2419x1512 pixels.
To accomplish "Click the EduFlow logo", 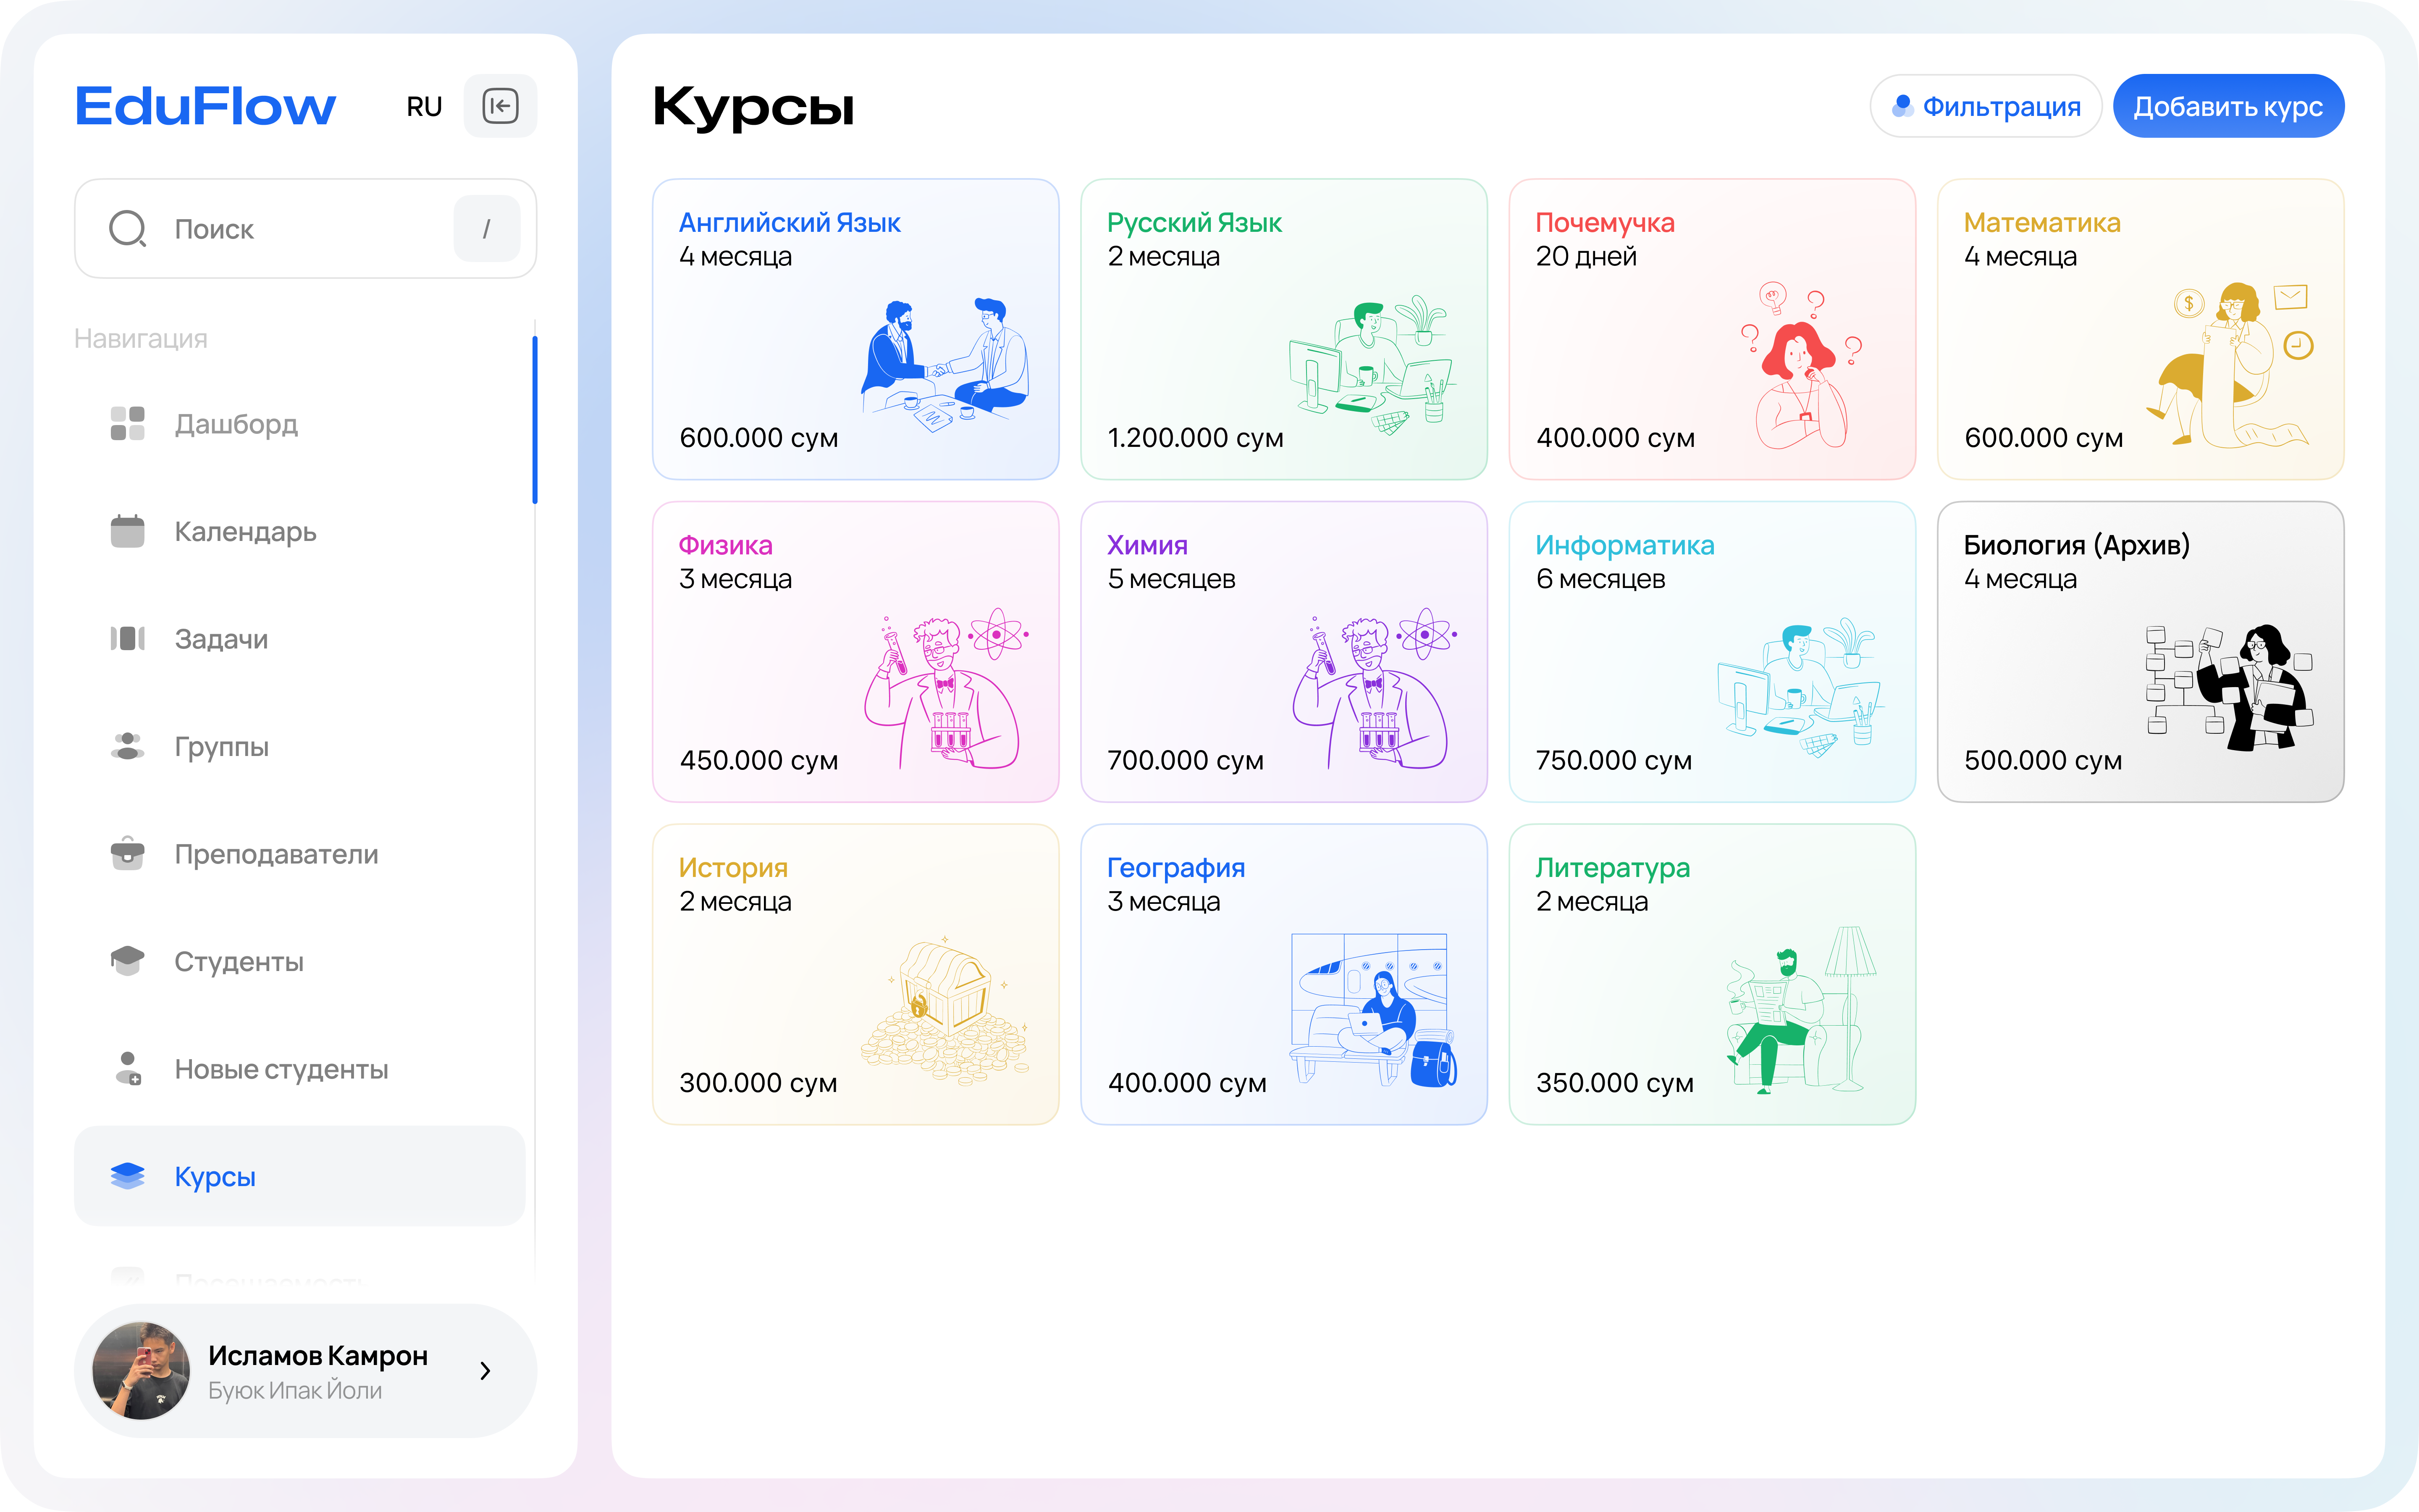I will click(205, 106).
